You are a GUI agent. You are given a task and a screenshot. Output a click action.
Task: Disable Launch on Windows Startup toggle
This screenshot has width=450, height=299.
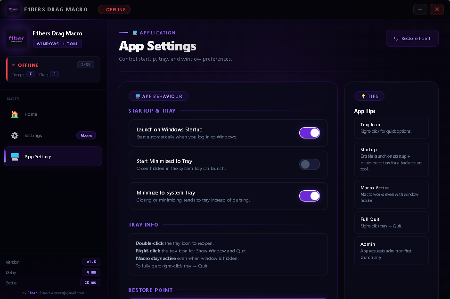(x=310, y=133)
